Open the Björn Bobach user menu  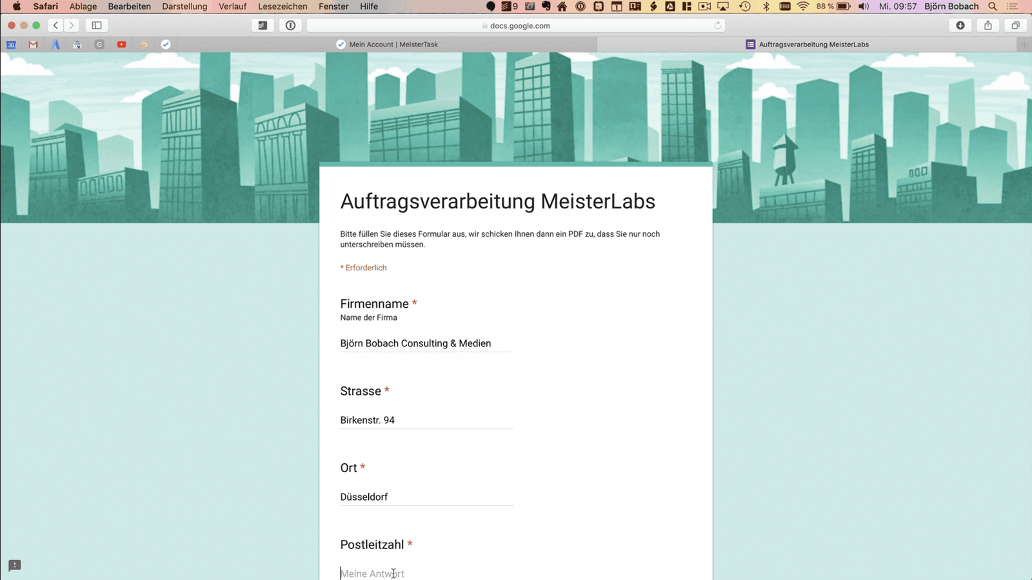pos(951,6)
